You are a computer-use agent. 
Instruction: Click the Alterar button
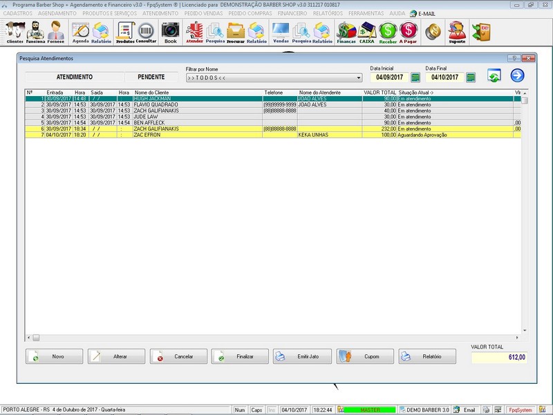point(116,356)
